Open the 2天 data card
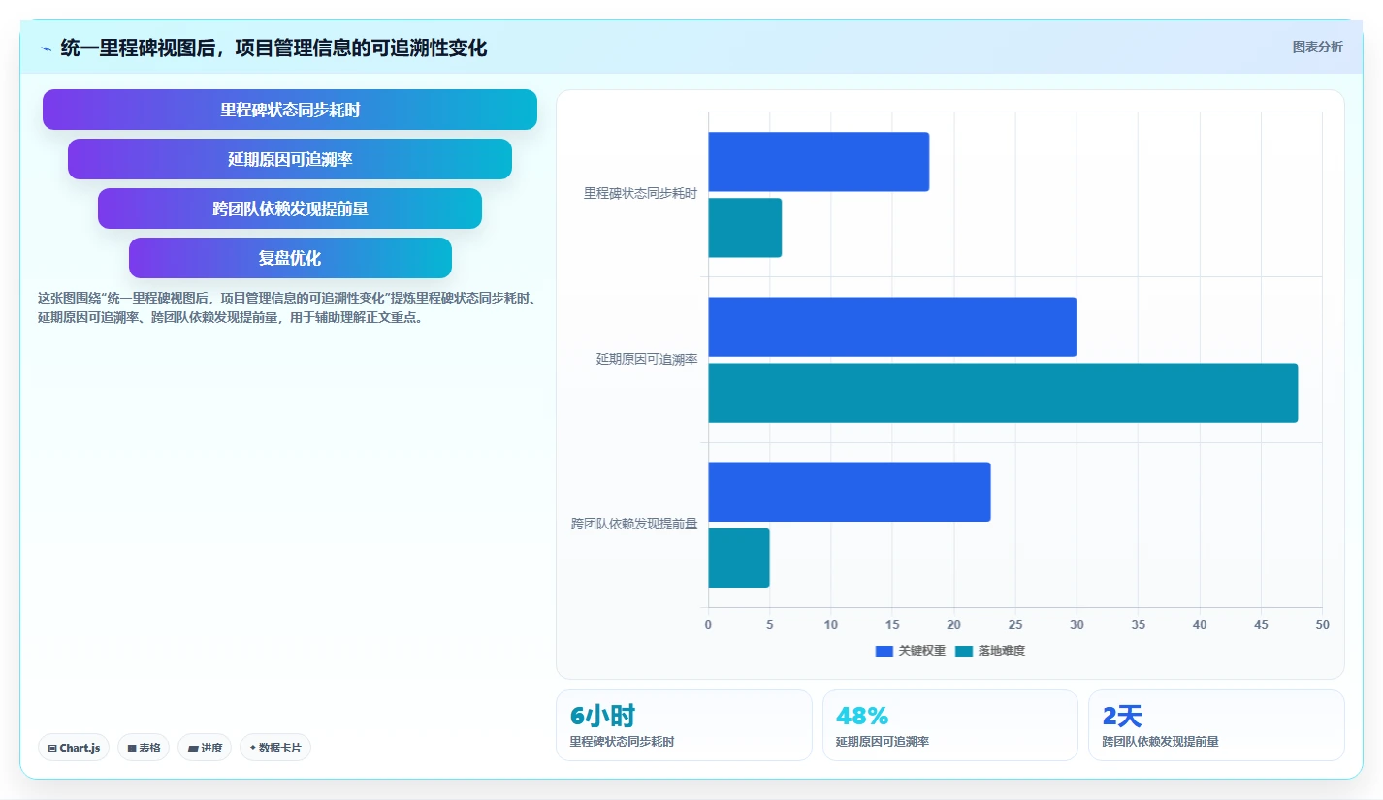This screenshot has width=1383, height=800. point(1216,725)
